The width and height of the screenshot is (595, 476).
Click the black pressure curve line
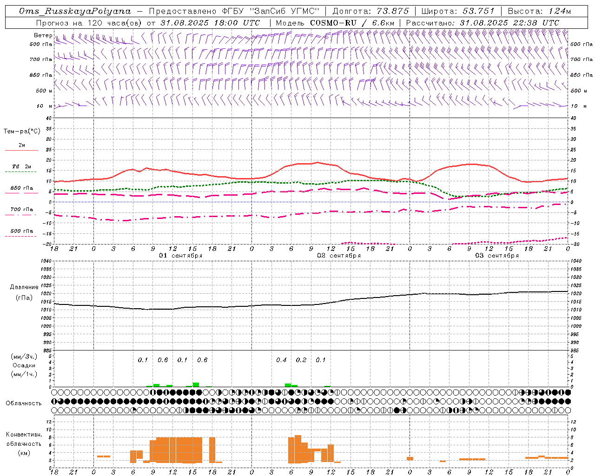pyautogui.click(x=311, y=305)
